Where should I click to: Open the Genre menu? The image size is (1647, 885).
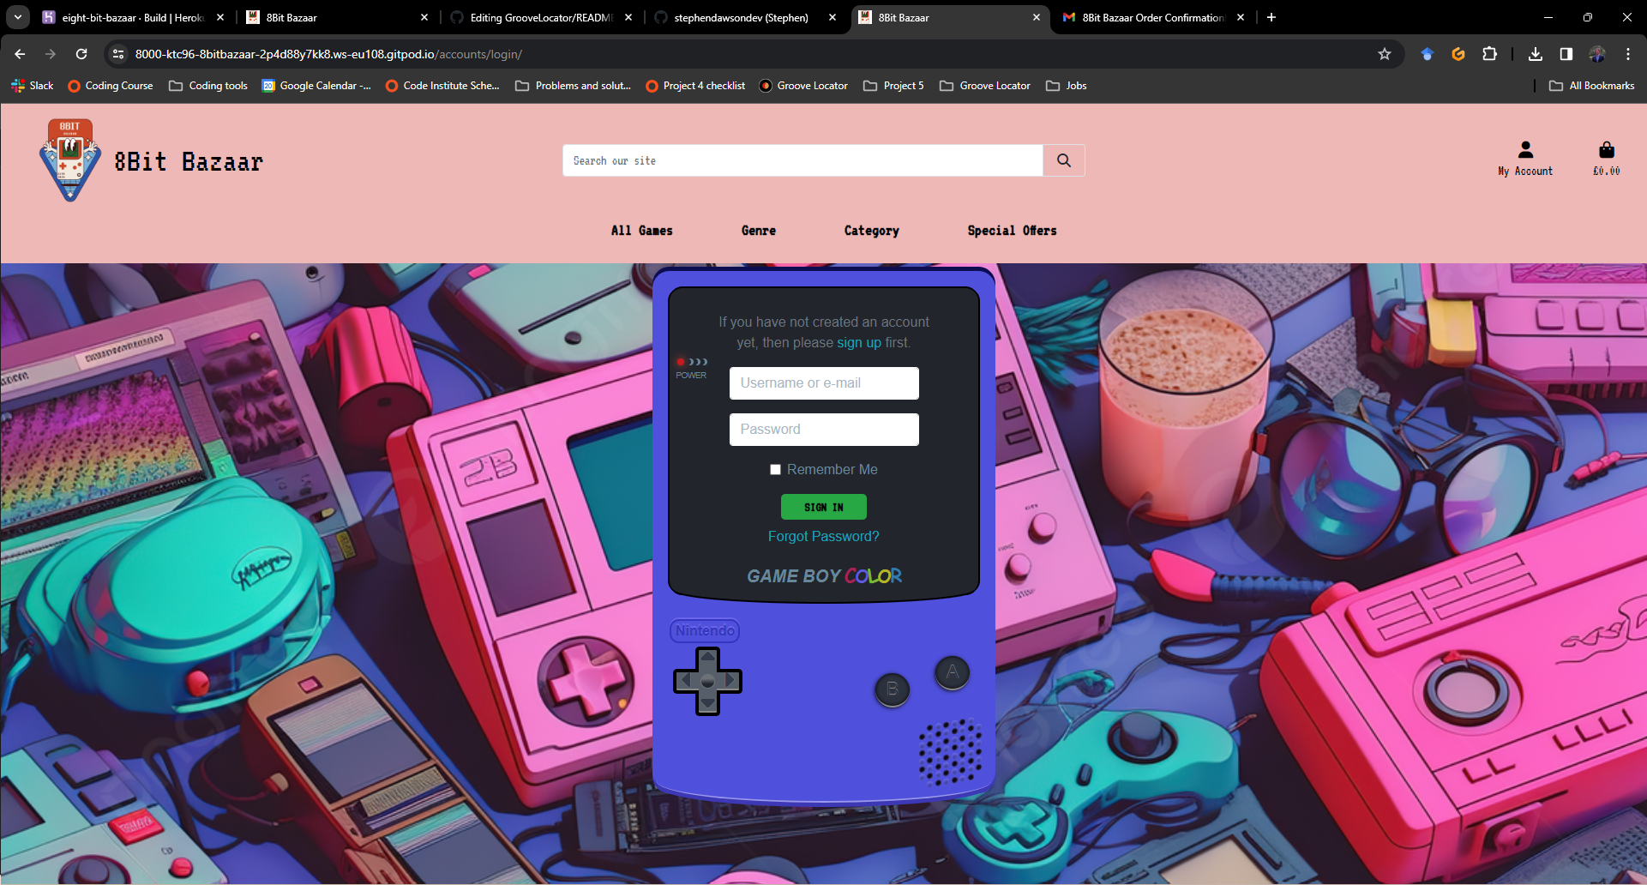tap(759, 231)
